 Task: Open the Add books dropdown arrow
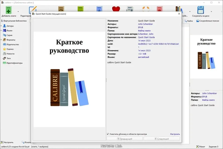(x=18, y=11)
